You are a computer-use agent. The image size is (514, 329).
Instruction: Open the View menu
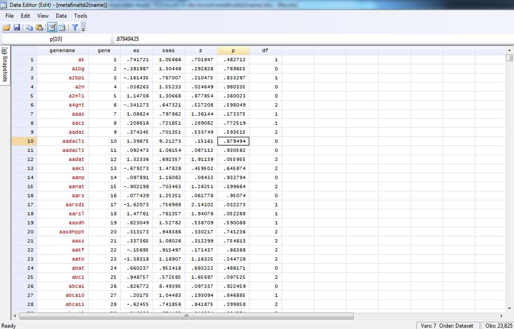tap(43, 16)
